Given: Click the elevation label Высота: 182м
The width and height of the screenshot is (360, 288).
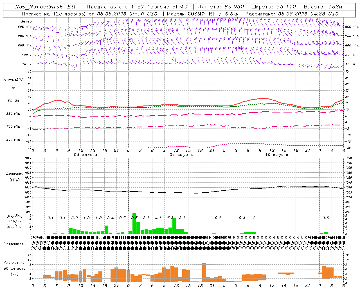Looking at the screenshot, I should tap(323, 7).
